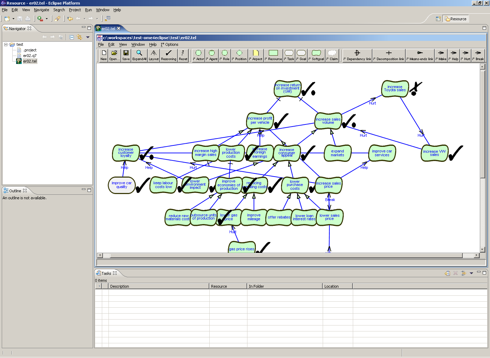Choose the i* Means-ends link tool
Viewport: 490px width, 358px height.
point(420,55)
